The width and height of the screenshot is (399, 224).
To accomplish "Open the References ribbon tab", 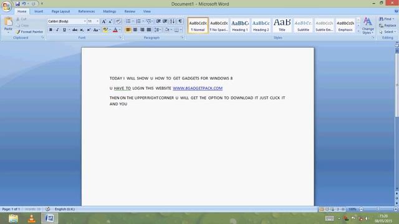I will click(86, 11).
